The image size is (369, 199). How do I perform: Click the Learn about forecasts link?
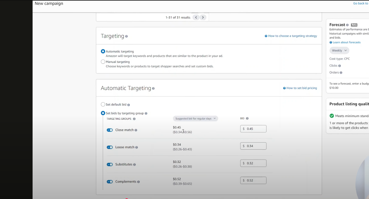[346, 42]
